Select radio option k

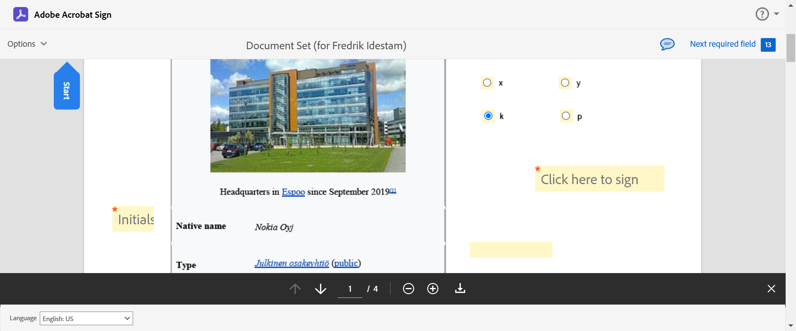tap(488, 116)
